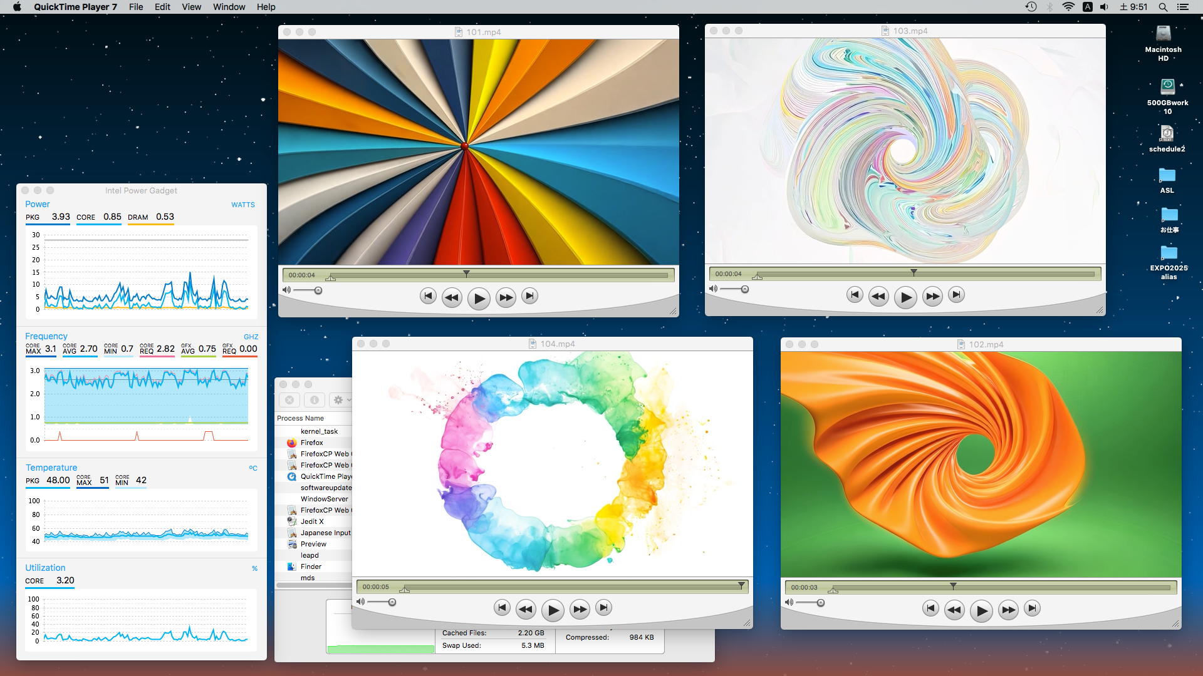Go to beginning of 101.mp4
The width and height of the screenshot is (1203, 676).
[428, 296]
